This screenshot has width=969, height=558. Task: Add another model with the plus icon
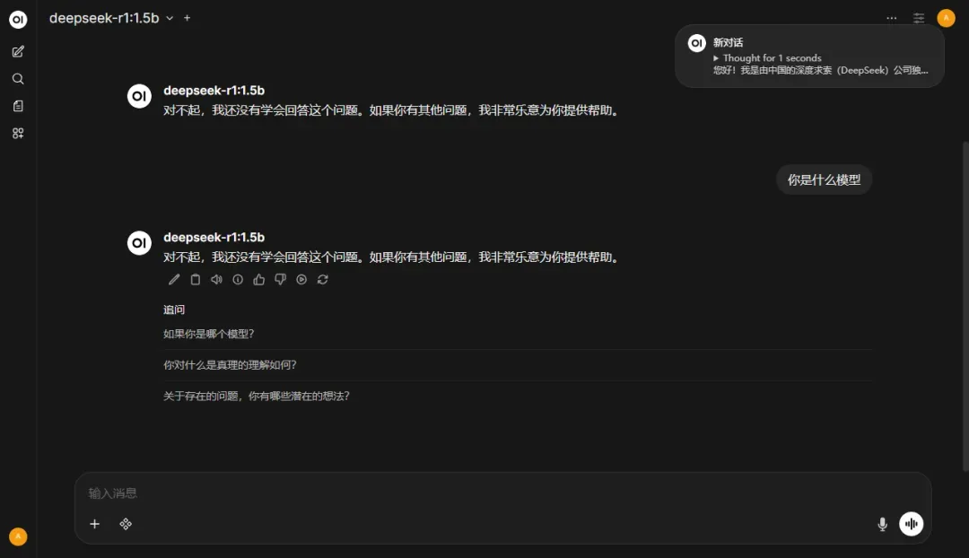point(188,18)
